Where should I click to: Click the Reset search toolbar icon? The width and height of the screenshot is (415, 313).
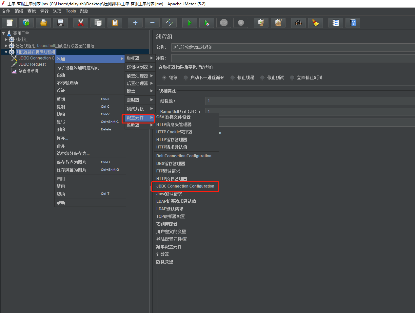pyautogui.click(x=316, y=23)
